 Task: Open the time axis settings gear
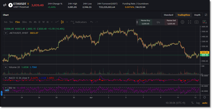(x=205, y=97)
